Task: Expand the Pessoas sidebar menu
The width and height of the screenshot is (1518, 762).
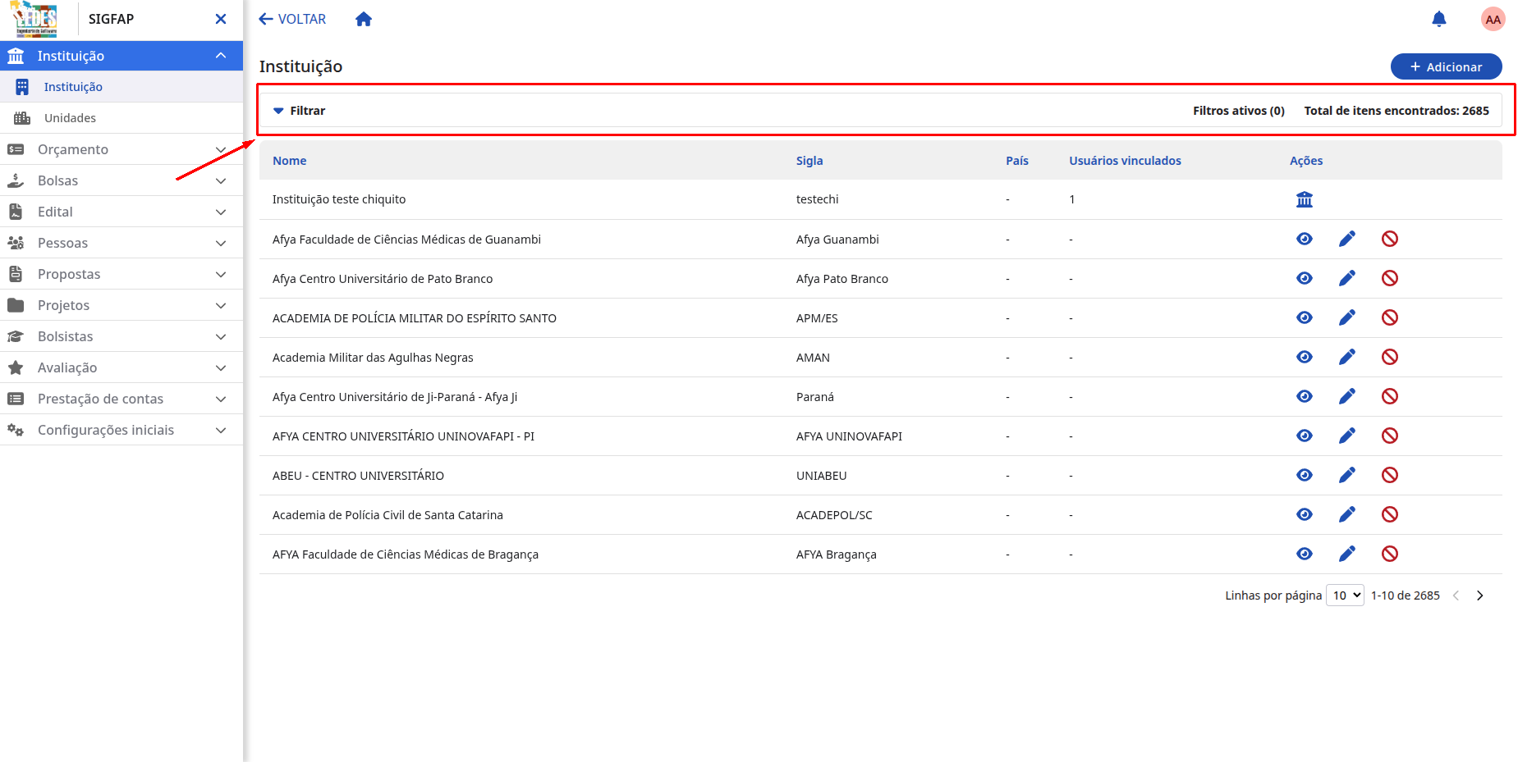Action: tap(122, 243)
